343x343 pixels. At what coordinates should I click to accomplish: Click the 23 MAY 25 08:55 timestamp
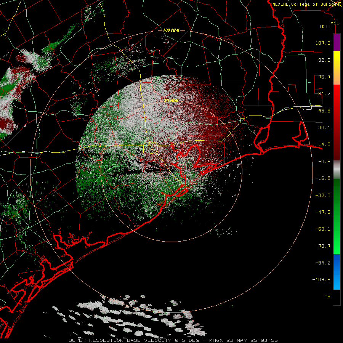[253, 340]
